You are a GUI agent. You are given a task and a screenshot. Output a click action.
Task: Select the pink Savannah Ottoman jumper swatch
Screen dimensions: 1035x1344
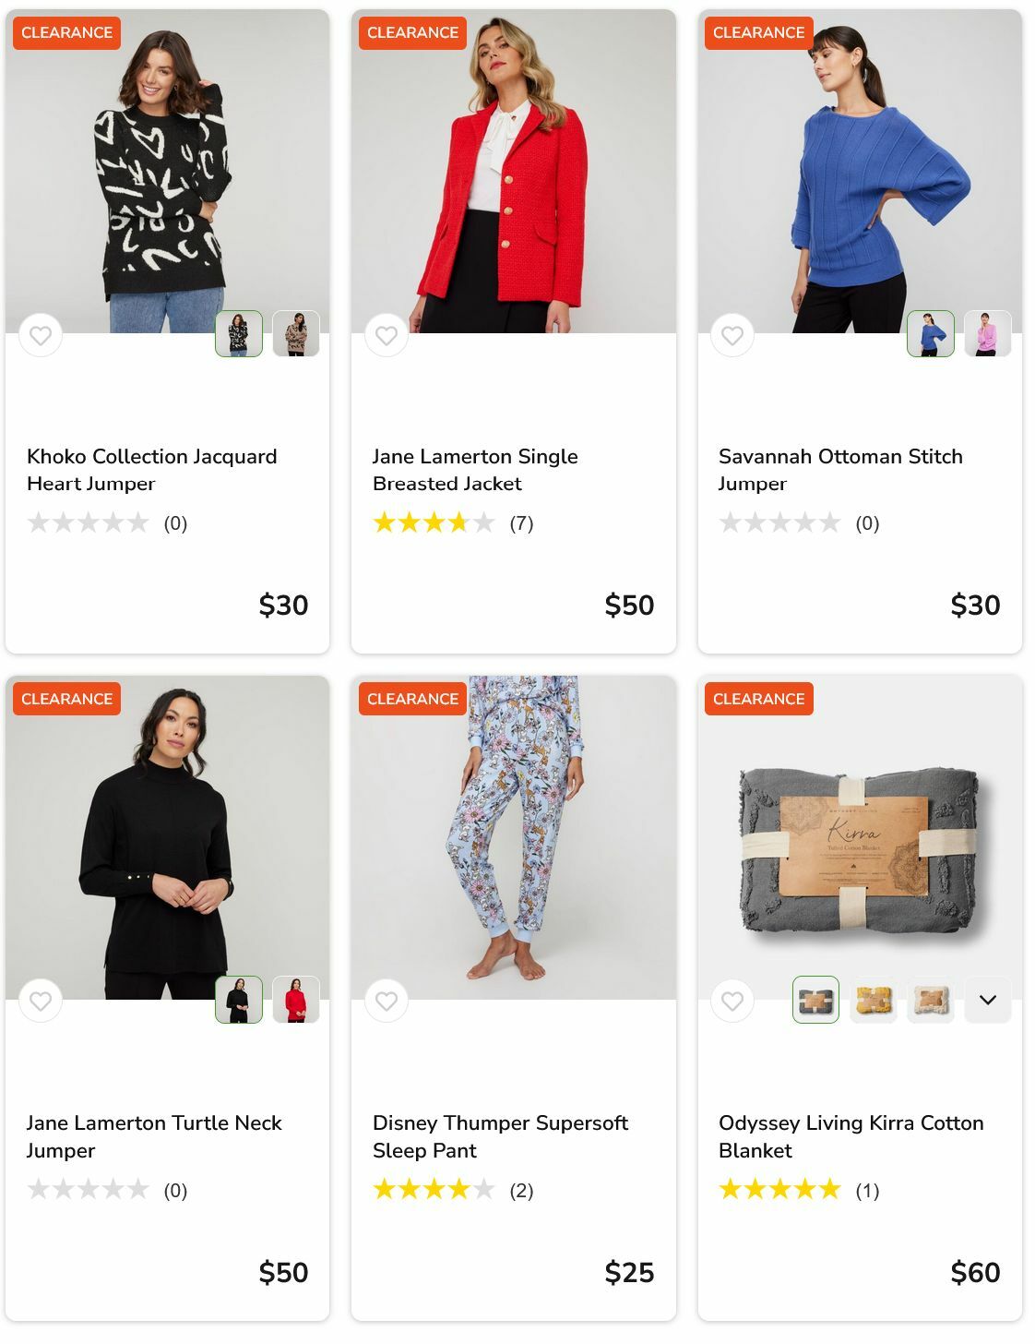(x=987, y=333)
